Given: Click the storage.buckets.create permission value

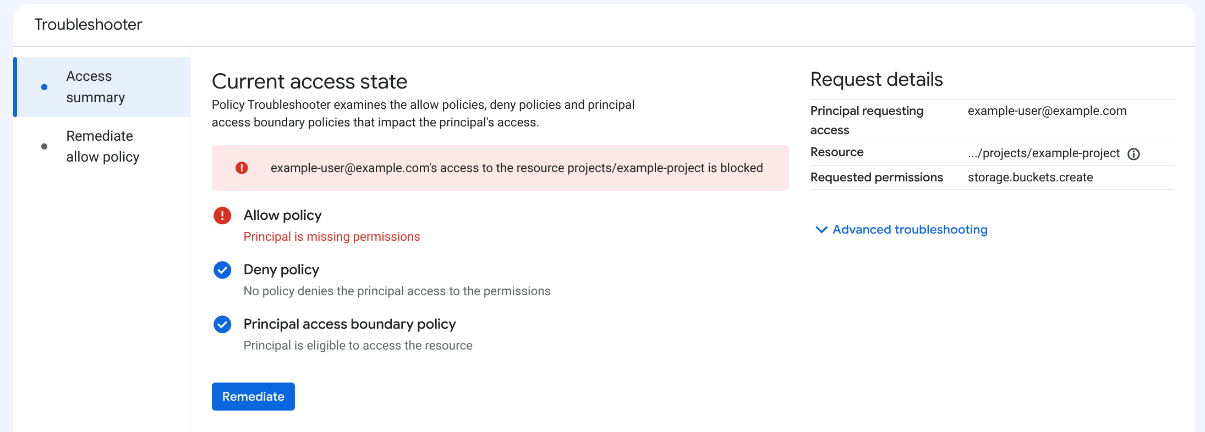Looking at the screenshot, I should point(1031,178).
